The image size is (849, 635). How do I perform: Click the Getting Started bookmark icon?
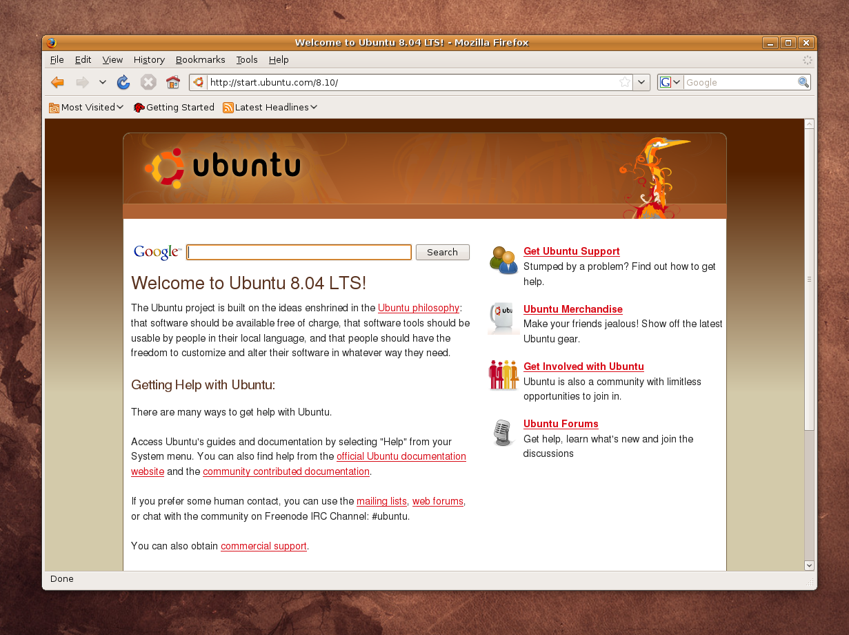139,108
